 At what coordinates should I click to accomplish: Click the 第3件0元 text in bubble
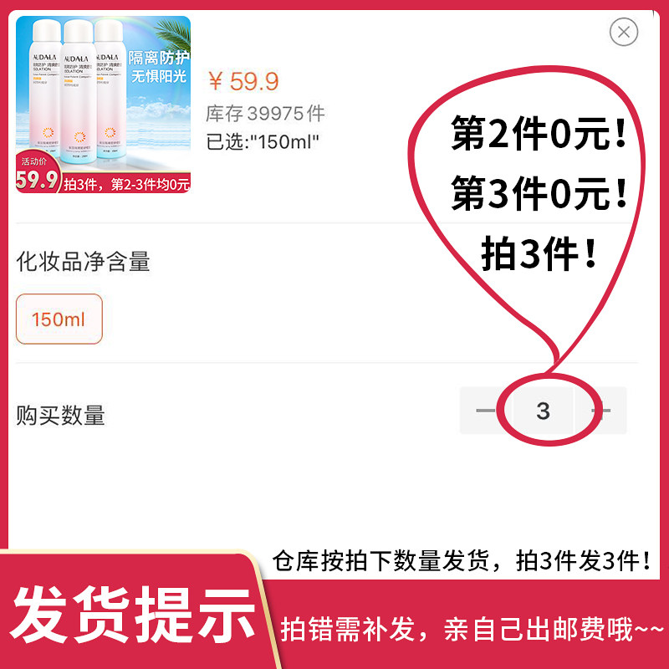[539, 193]
